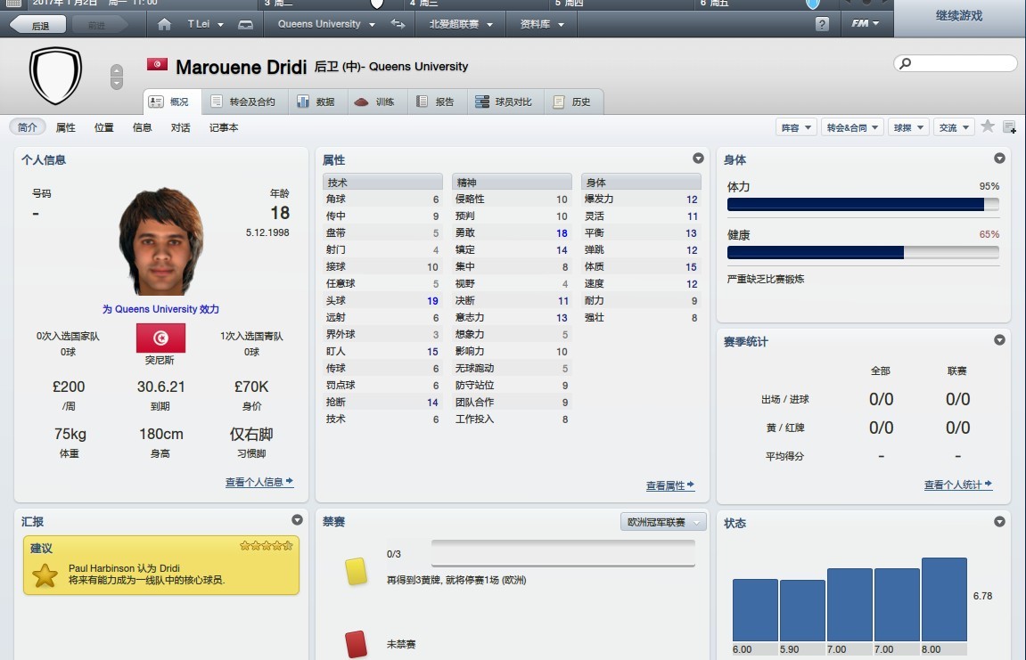Select the 位置 sub-tab
Screen dimensions: 1026x660
tap(104, 127)
